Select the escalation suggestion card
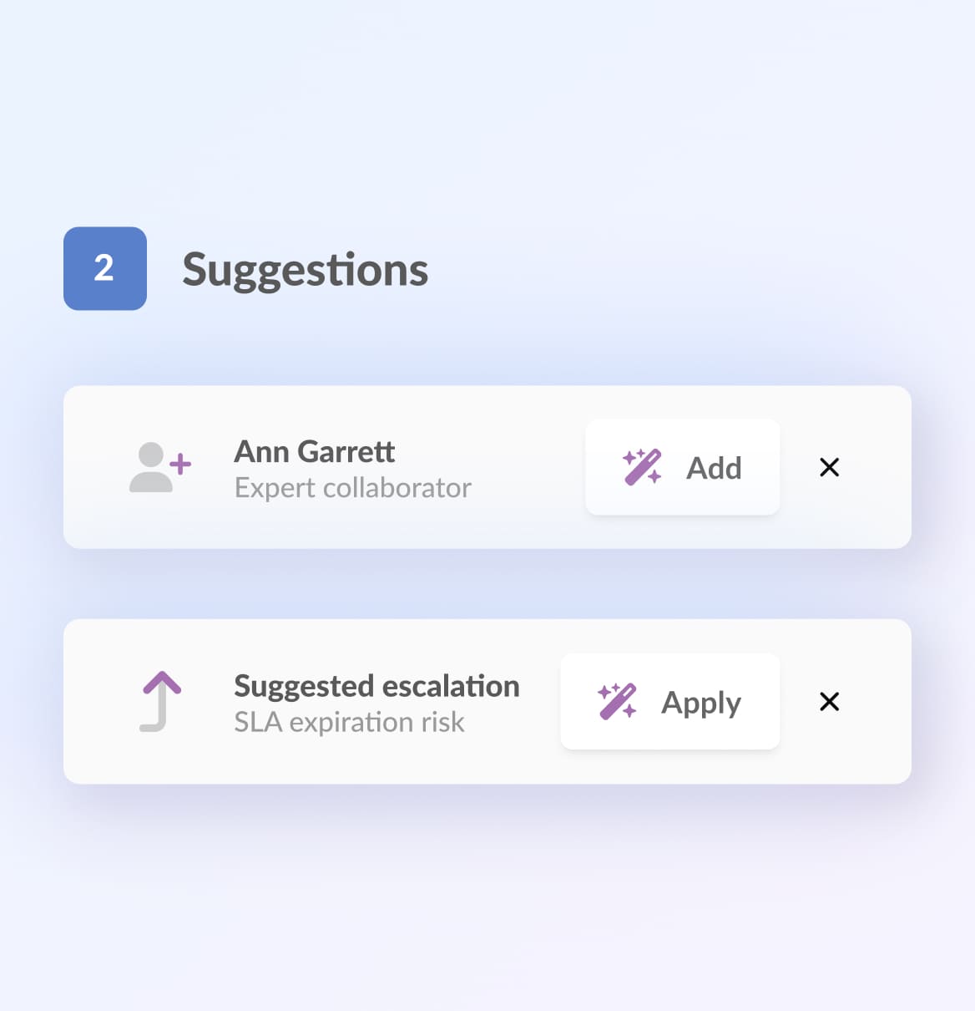The image size is (975, 1011). [488, 701]
